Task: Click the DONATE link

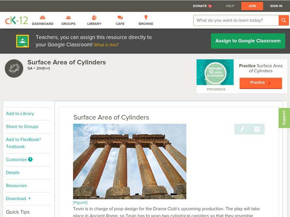Action: click(x=200, y=6)
